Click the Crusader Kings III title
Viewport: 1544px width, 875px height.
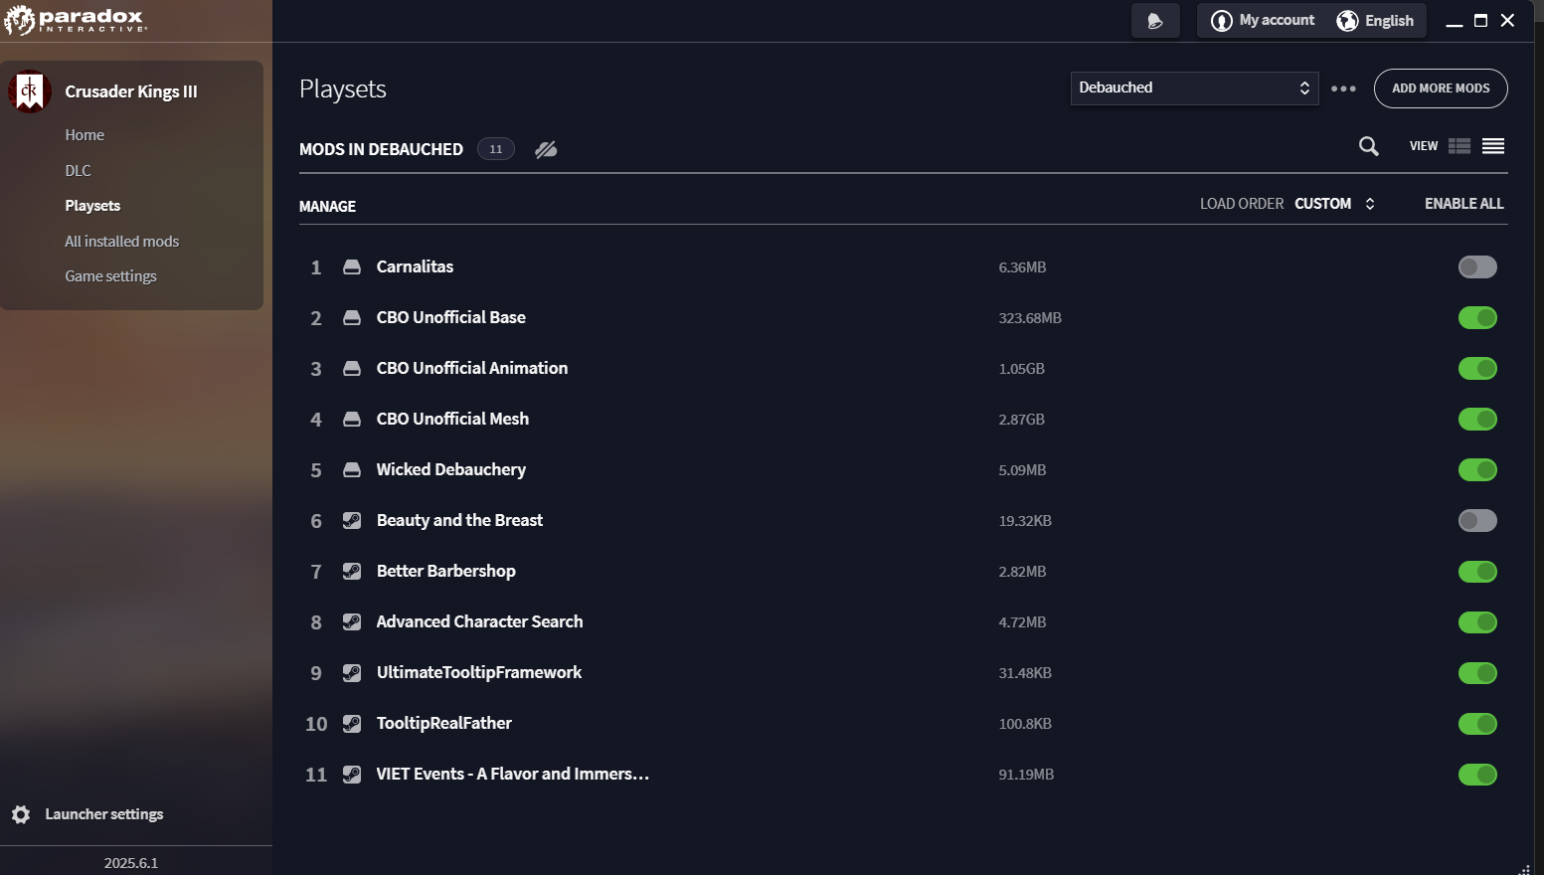coord(131,91)
